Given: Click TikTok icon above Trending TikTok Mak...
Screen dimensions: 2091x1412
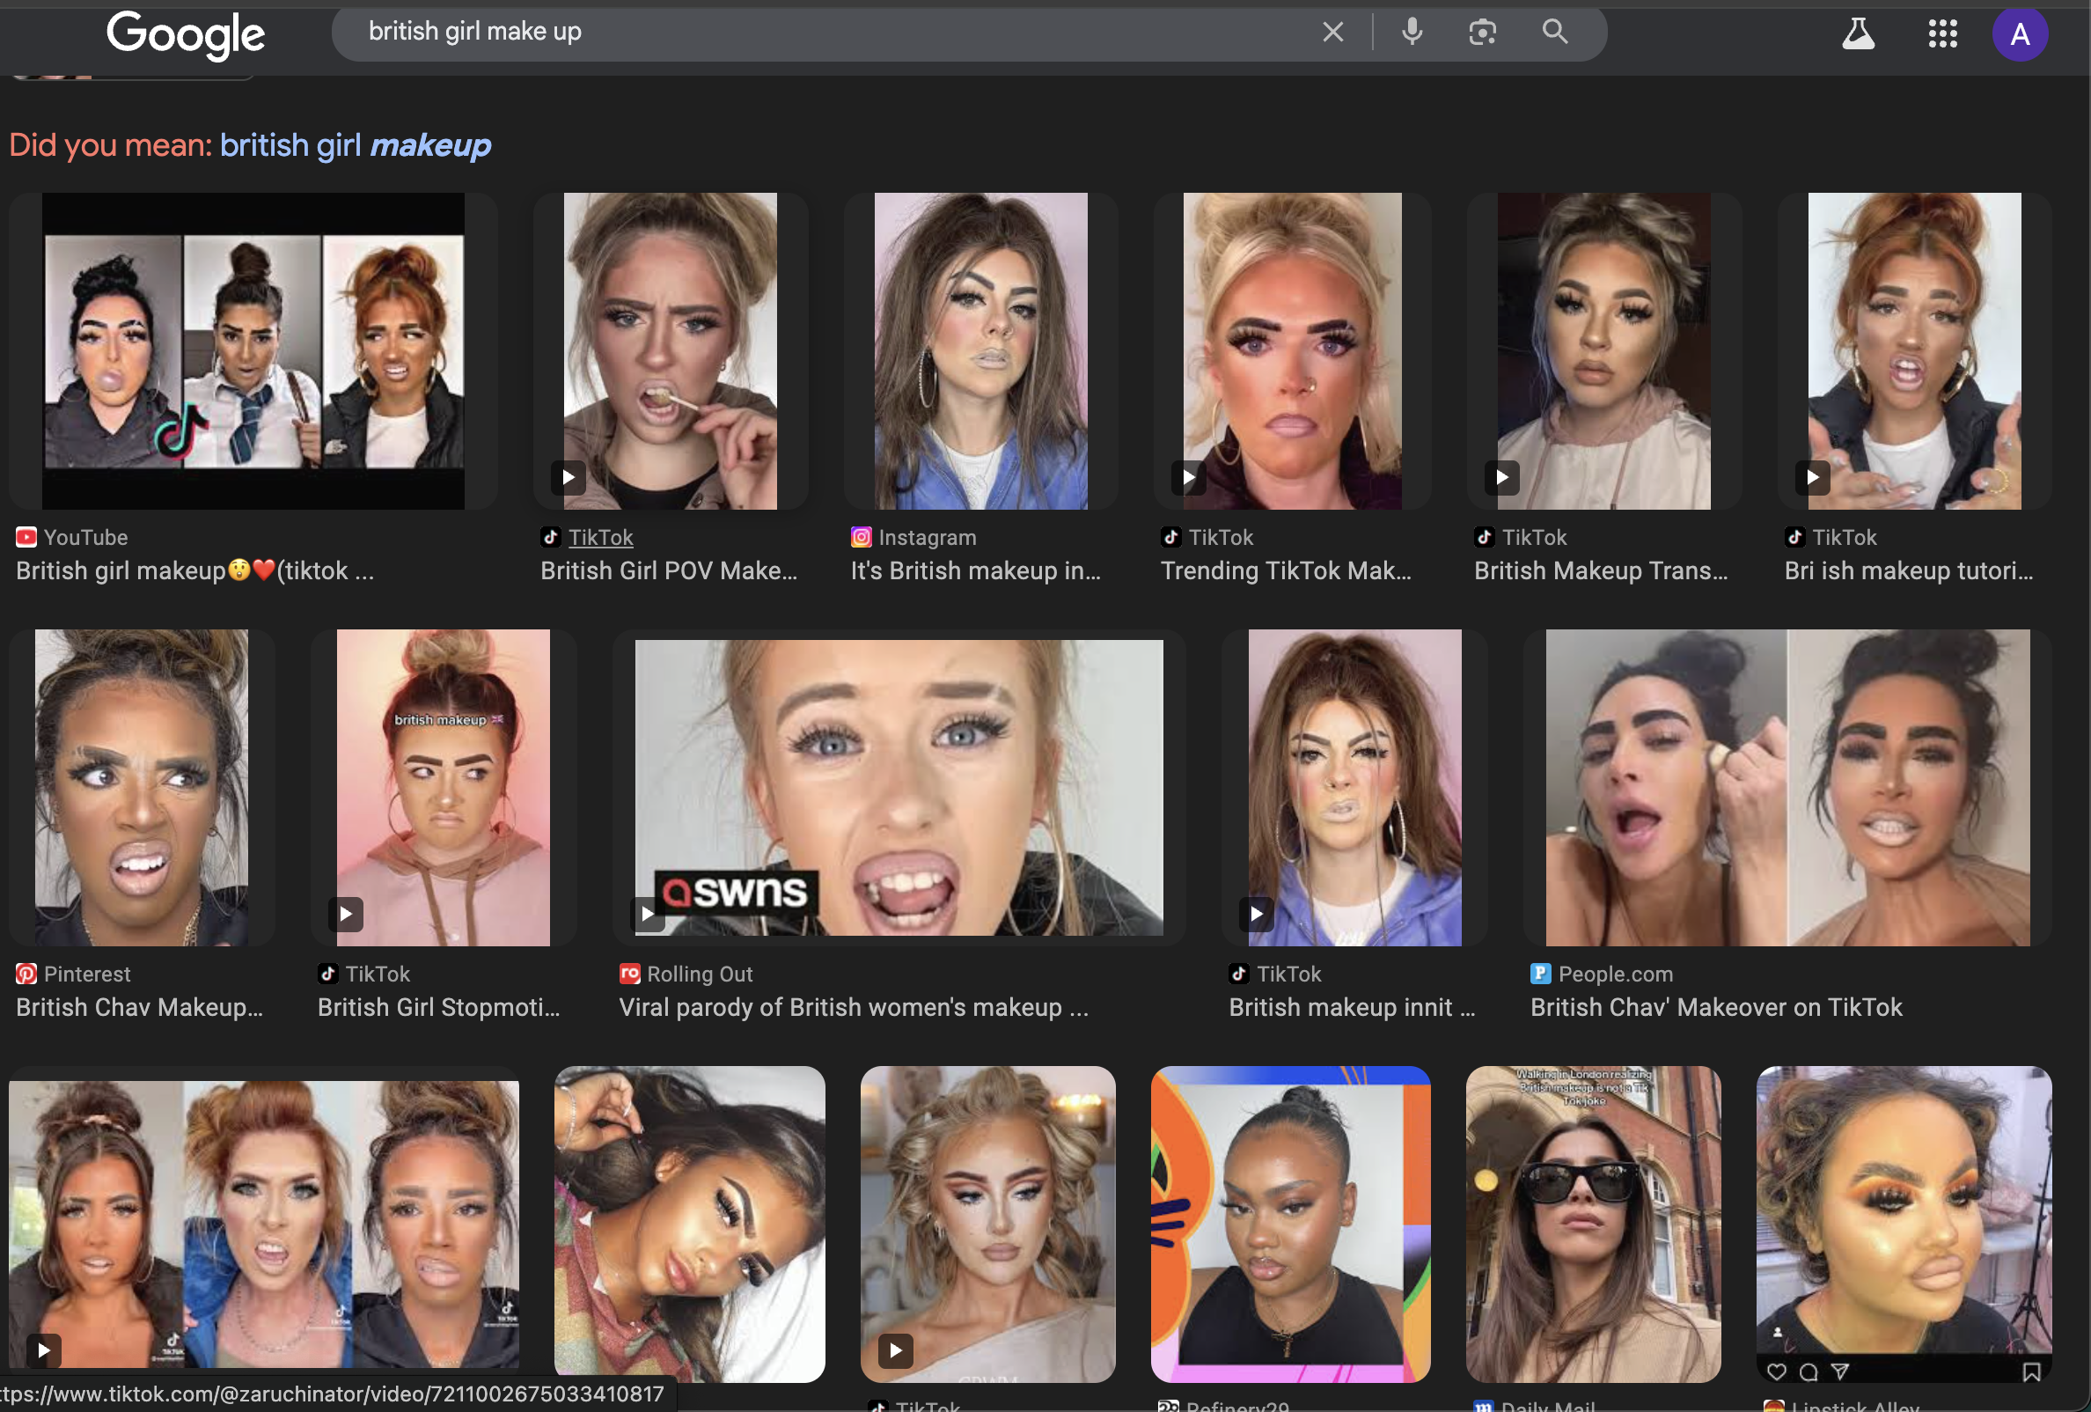Looking at the screenshot, I should tap(1170, 537).
